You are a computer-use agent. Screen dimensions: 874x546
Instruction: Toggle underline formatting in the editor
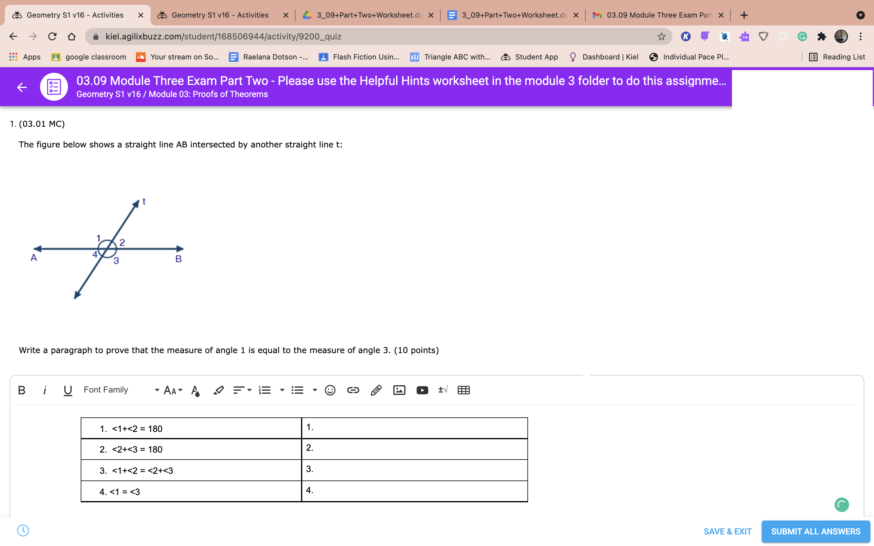click(68, 390)
